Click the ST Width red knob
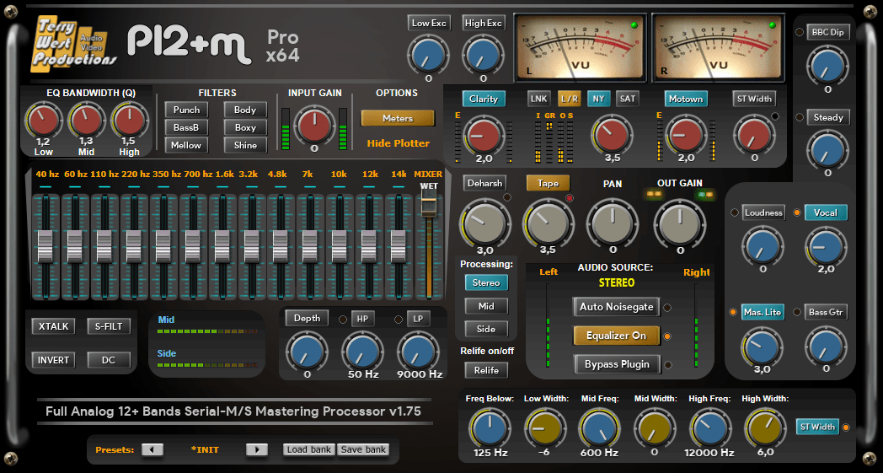This screenshot has height=473, width=883. point(755,136)
